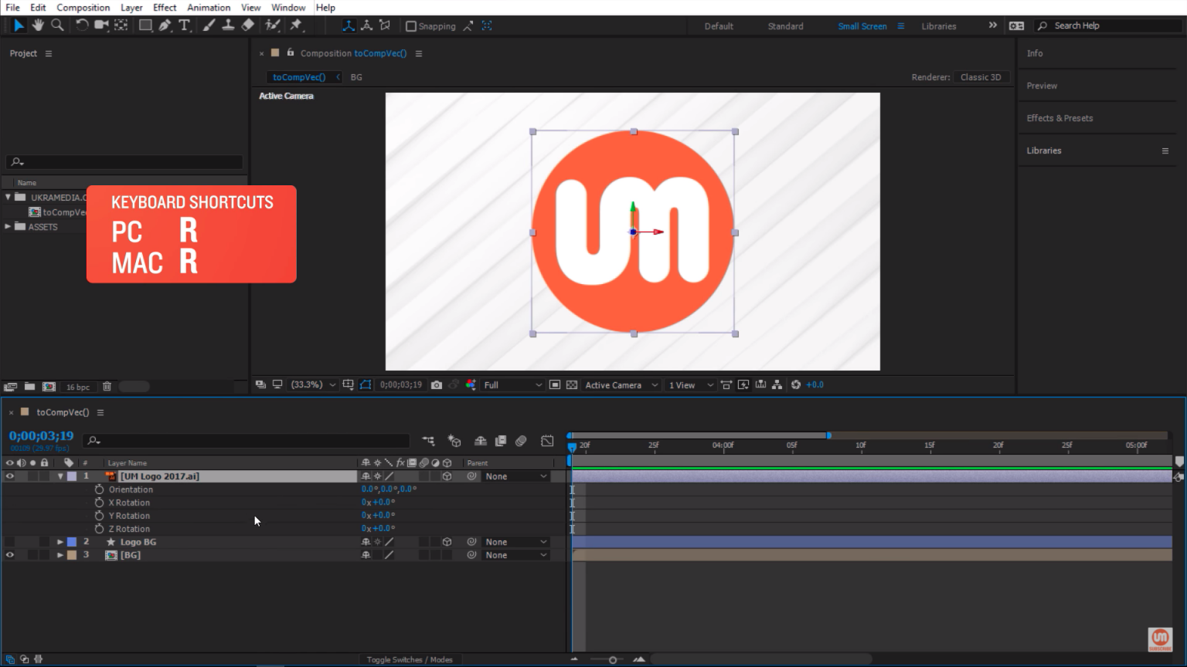Delete selected project item with trash icon

(x=107, y=387)
